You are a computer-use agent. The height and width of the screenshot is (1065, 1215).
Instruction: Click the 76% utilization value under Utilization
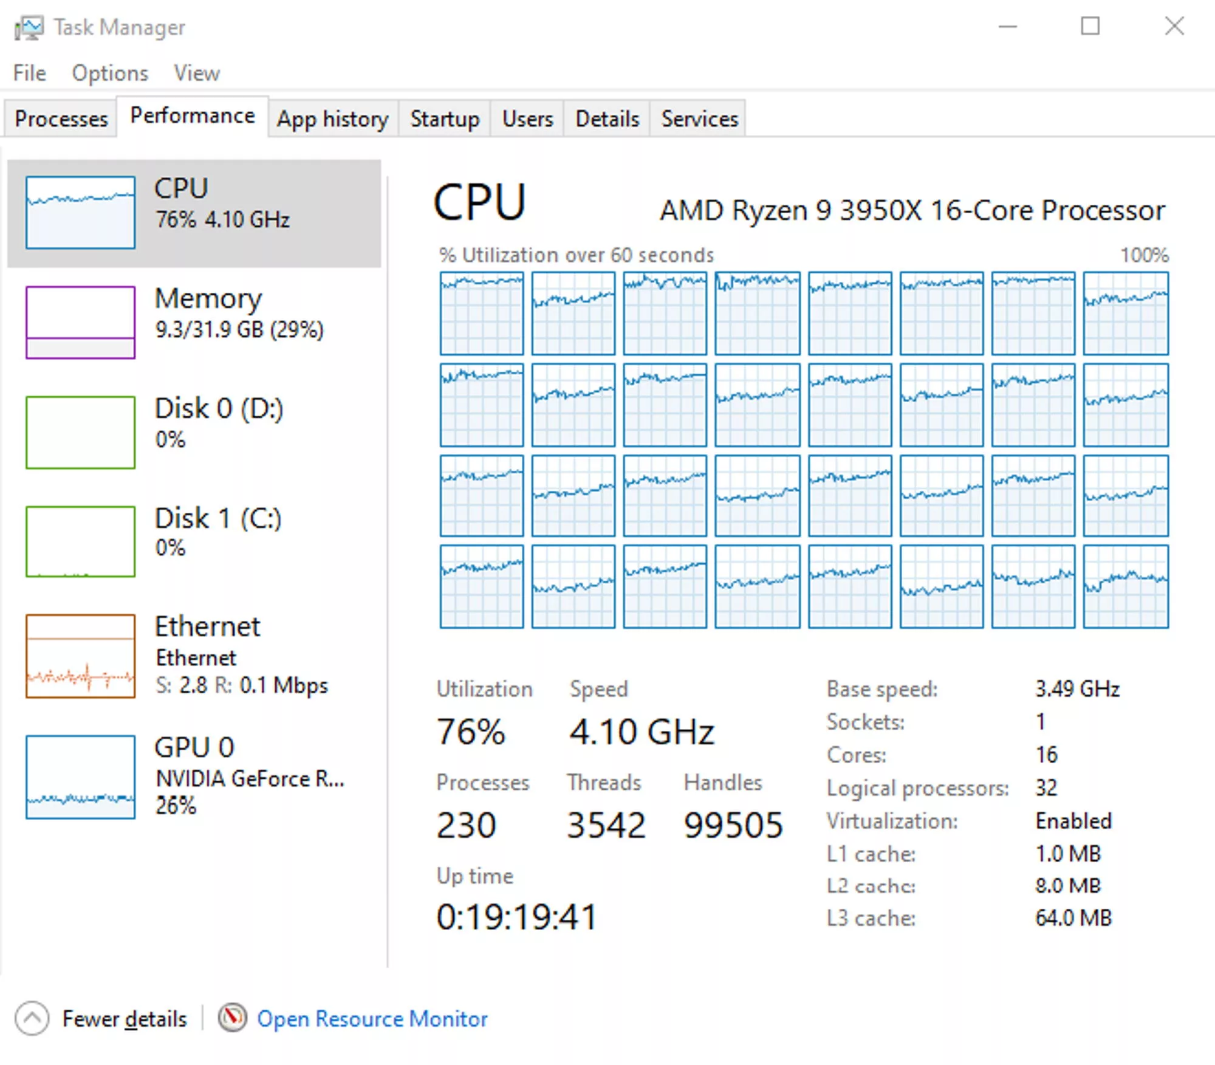pyautogui.click(x=471, y=731)
